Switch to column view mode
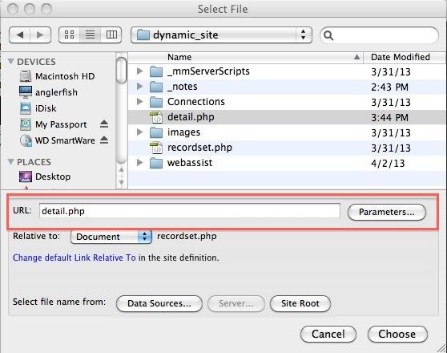This screenshot has width=447, height=353. tap(111, 34)
